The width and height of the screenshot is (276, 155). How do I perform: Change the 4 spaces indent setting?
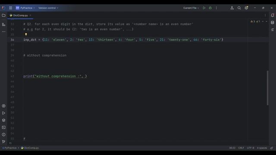262,148
